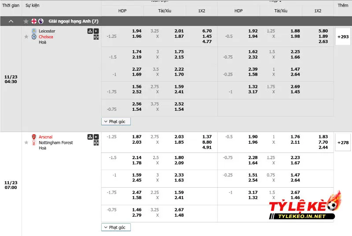Click the pitch view icon for Arsenal match

pos(96,143)
